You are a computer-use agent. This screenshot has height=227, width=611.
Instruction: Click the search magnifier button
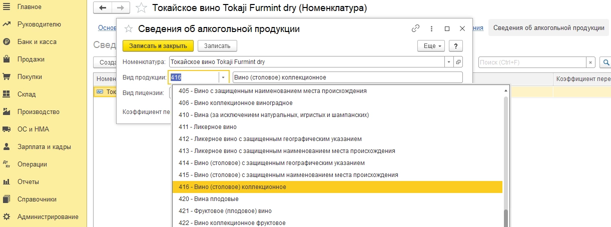click(605, 62)
